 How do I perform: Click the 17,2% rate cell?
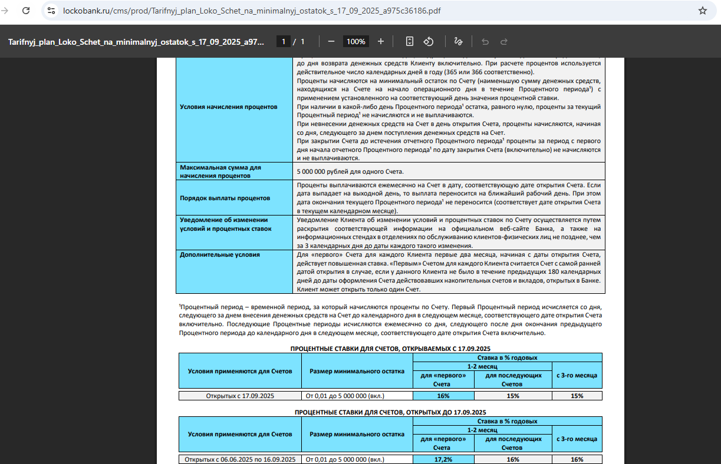tap(443, 459)
